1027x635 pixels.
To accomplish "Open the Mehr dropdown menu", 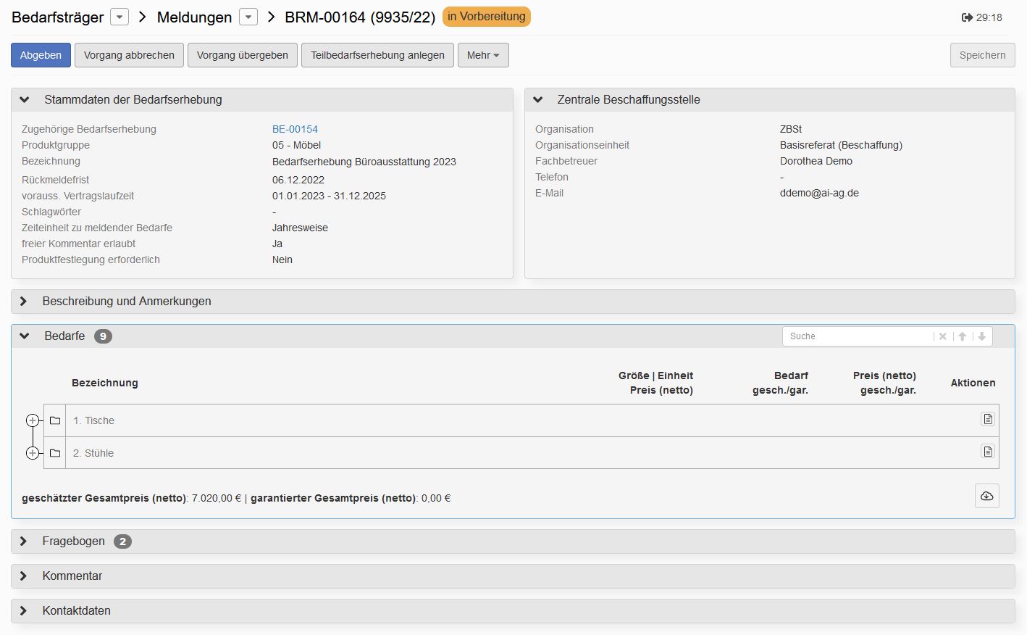I will [x=482, y=54].
